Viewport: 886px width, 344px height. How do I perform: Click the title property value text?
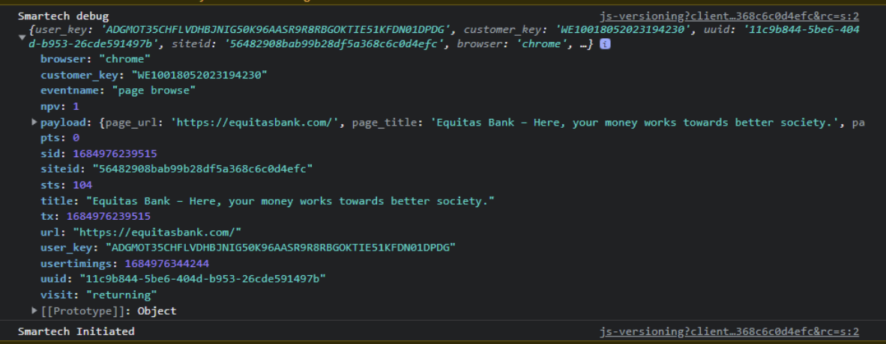(290, 200)
